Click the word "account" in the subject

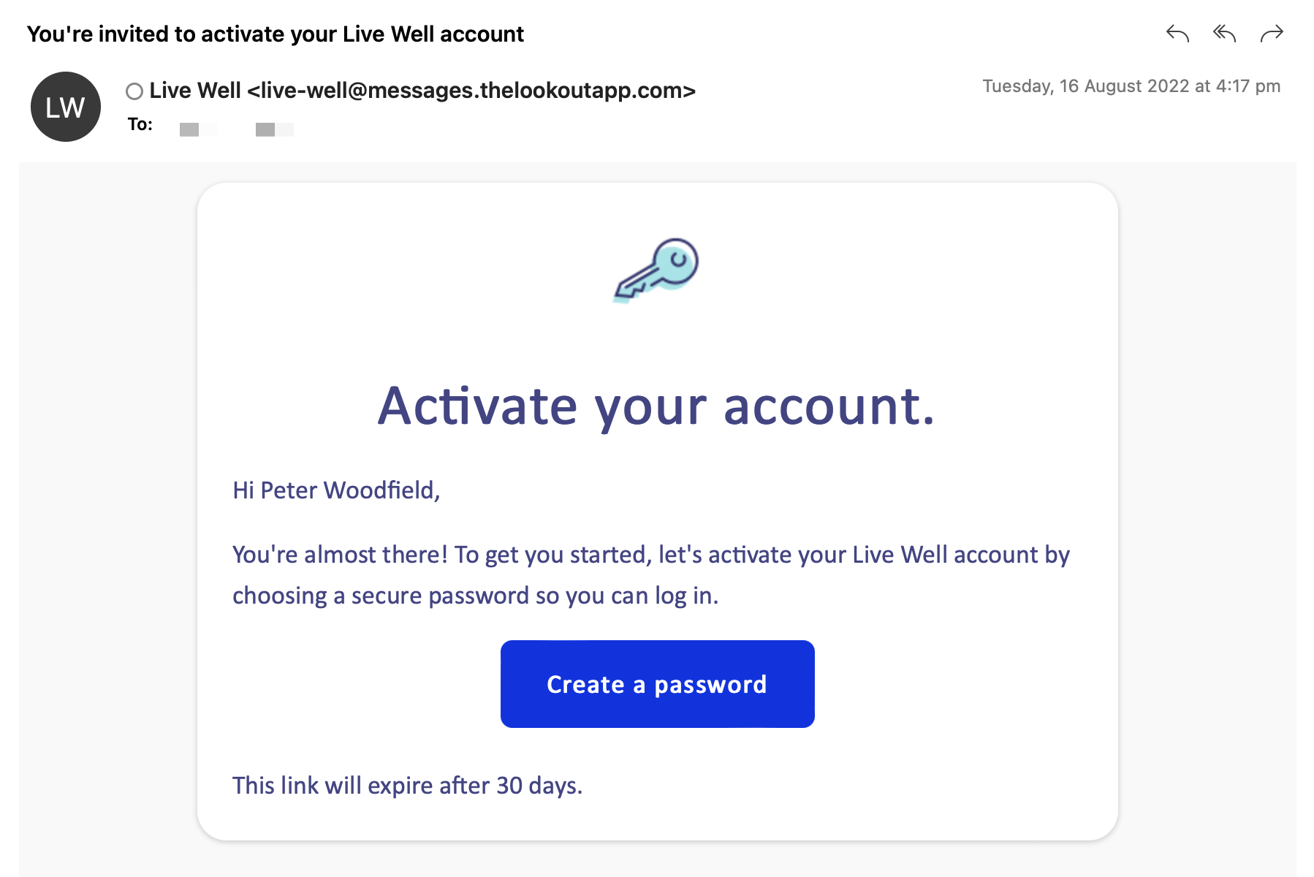click(482, 34)
